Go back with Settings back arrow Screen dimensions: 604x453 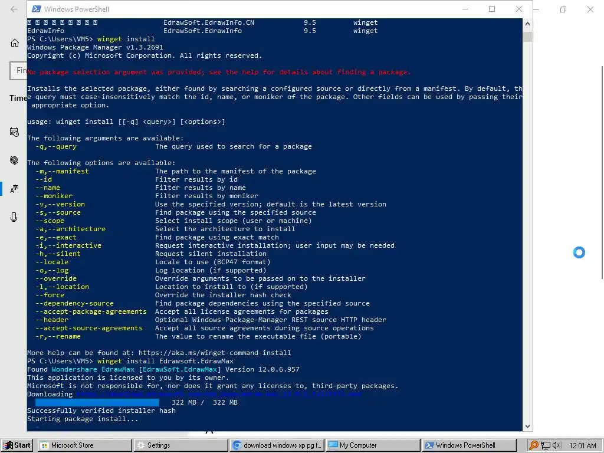(14, 9)
